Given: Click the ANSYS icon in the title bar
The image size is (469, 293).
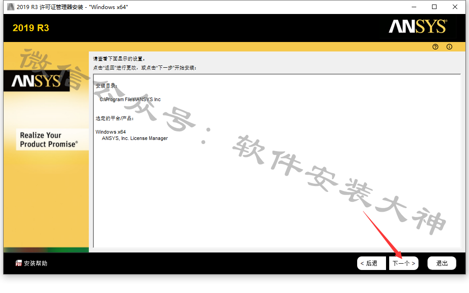Looking at the screenshot, I should tap(11, 7).
